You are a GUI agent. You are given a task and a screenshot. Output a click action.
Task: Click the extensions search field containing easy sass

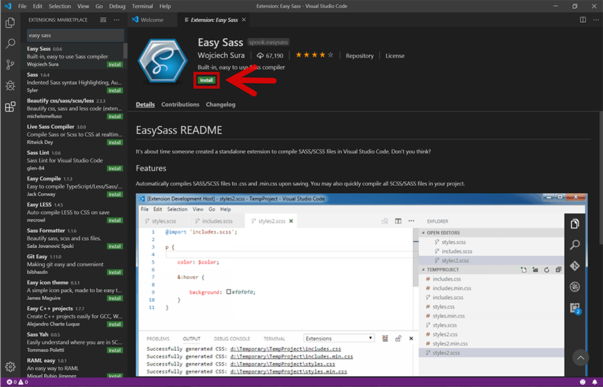(x=75, y=36)
